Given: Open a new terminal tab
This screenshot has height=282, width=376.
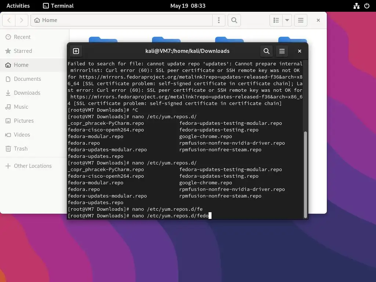Looking at the screenshot, I should coord(76,51).
